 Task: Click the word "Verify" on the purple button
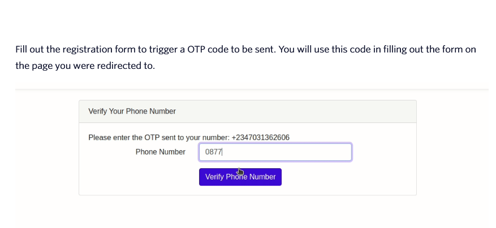pyautogui.click(x=215, y=177)
